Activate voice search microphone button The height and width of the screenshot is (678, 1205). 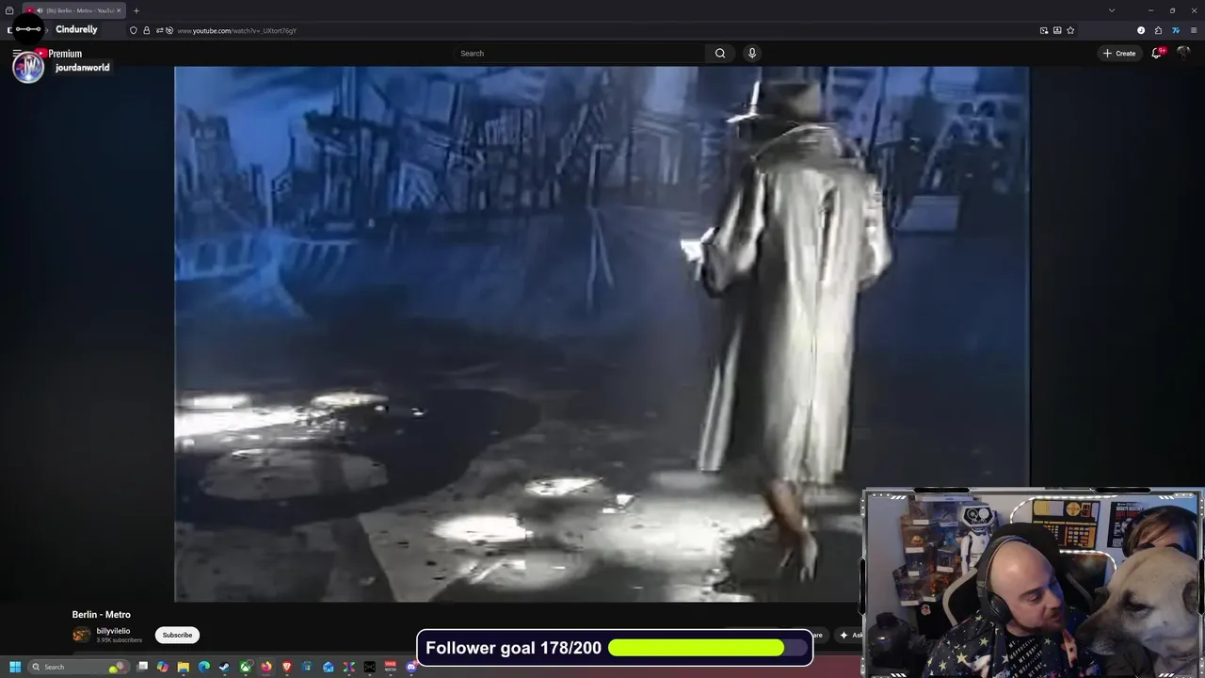[x=751, y=54]
